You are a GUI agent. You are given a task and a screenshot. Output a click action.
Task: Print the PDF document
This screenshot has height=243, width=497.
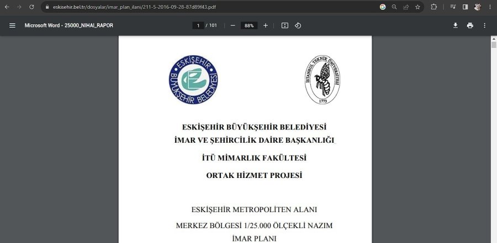tap(470, 26)
